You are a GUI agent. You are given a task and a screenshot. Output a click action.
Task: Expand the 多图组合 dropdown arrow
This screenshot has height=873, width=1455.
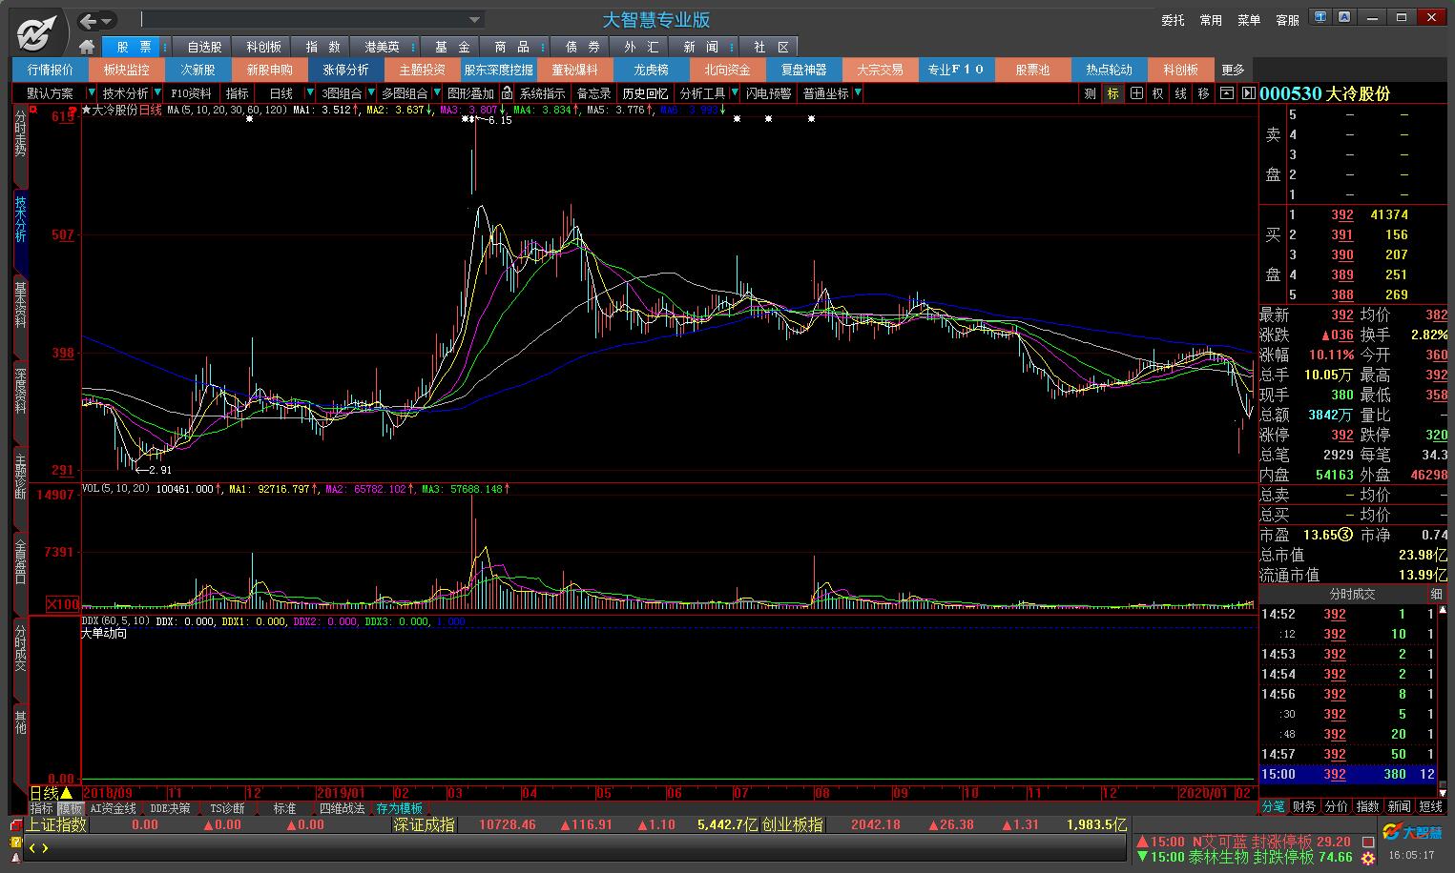point(436,93)
